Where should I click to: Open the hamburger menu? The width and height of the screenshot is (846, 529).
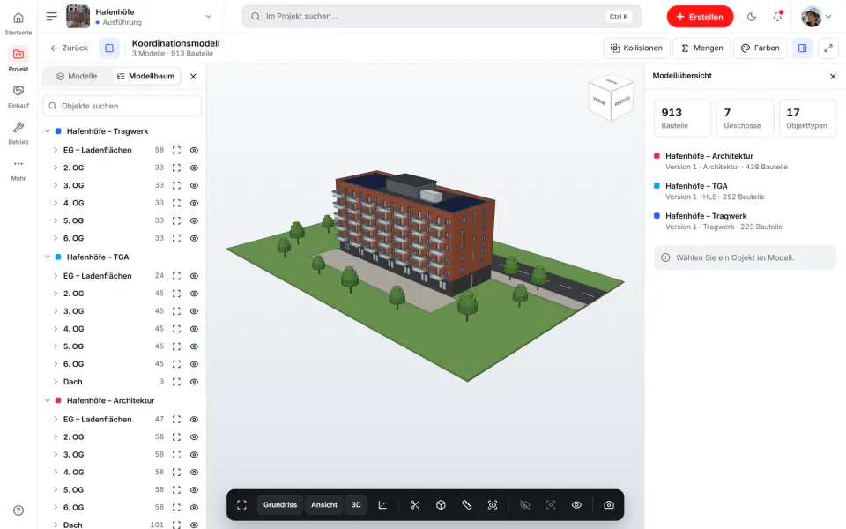[x=52, y=16]
